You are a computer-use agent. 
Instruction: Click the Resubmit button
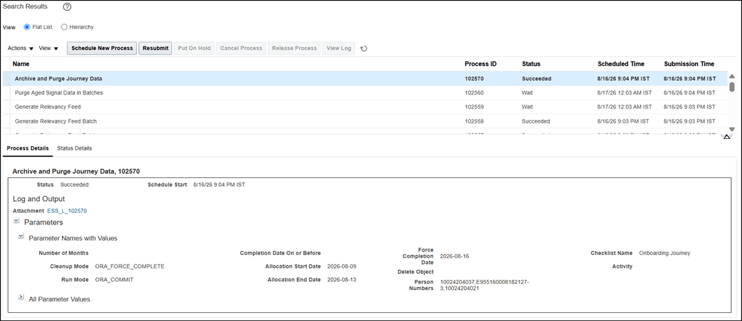(155, 49)
